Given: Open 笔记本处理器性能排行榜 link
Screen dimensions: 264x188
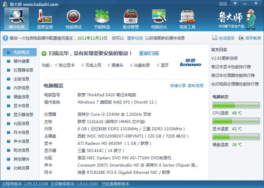Looking at the screenshot, I should click(233, 75).
